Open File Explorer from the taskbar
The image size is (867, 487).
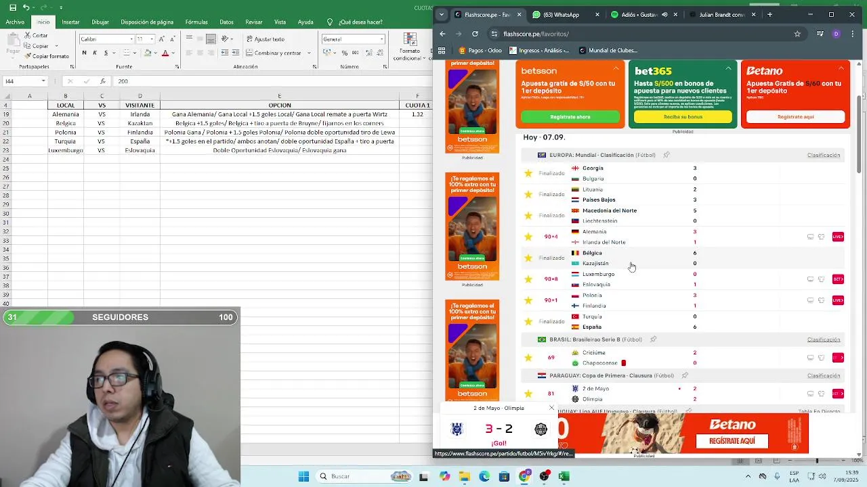pyautogui.click(x=464, y=476)
